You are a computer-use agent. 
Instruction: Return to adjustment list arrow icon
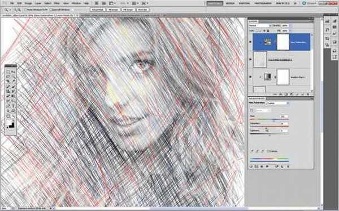click(251, 167)
